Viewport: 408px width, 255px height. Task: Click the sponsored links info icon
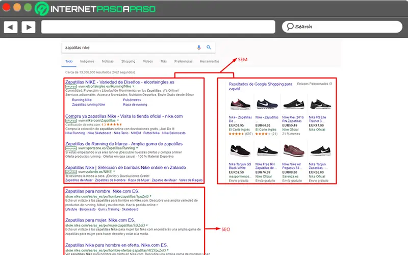coord(330,83)
